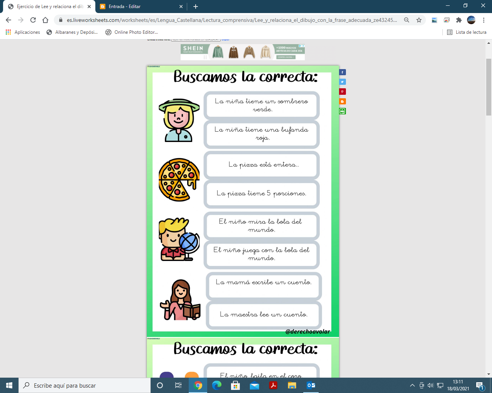Click the page vertical scrollbar thumb
The image size is (492, 393).
[489, 87]
